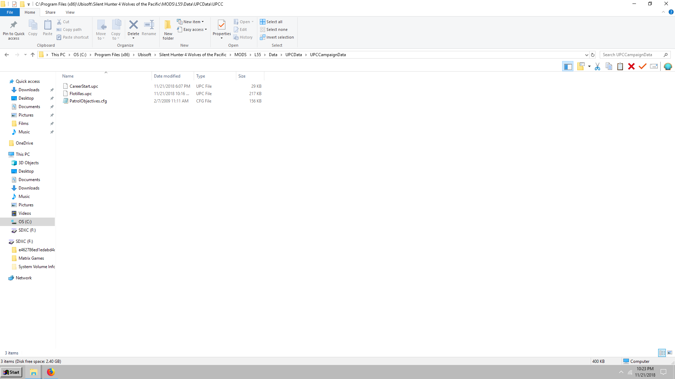The height and width of the screenshot is (379, 675).
Task: Select the PatrolObjectives.cfg file
Action: pos(88,101)
